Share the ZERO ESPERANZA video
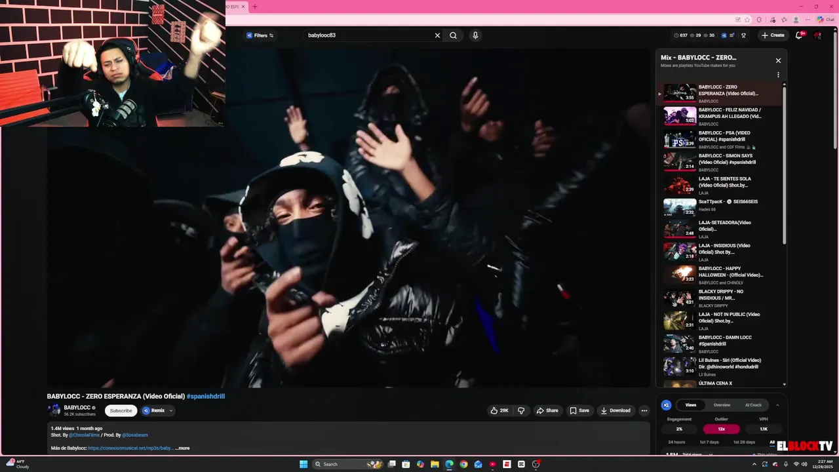 547,410
